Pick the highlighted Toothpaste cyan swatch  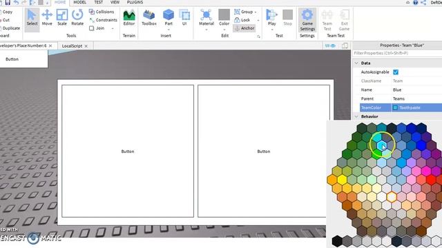click(x=382, y=145)
